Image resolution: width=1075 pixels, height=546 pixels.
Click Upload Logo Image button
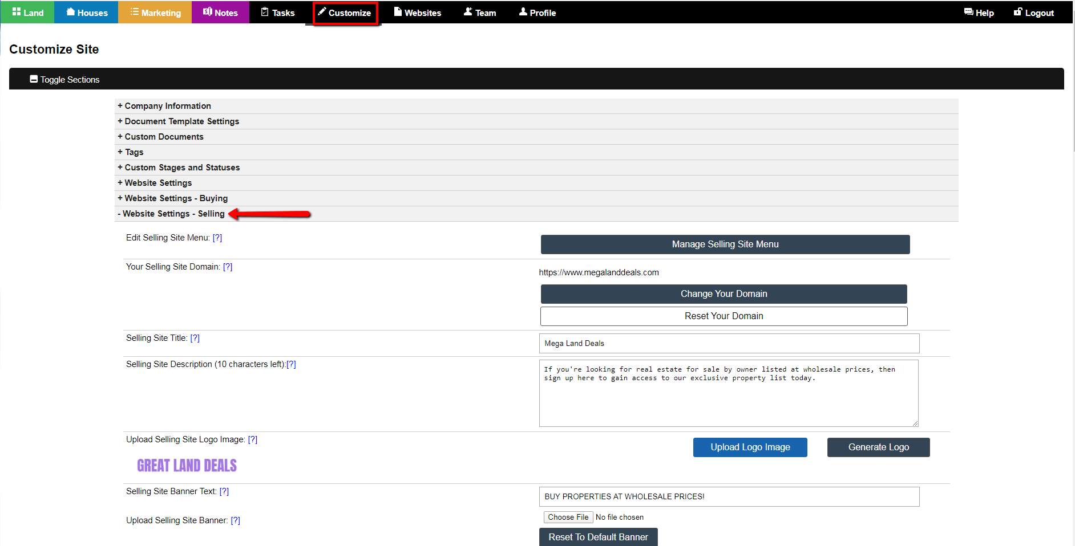750,447
